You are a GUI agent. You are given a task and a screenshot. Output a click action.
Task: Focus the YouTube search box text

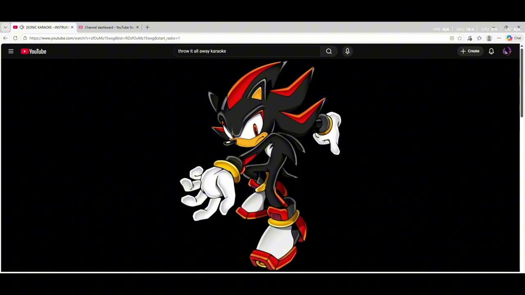click(x=247, y=51)
